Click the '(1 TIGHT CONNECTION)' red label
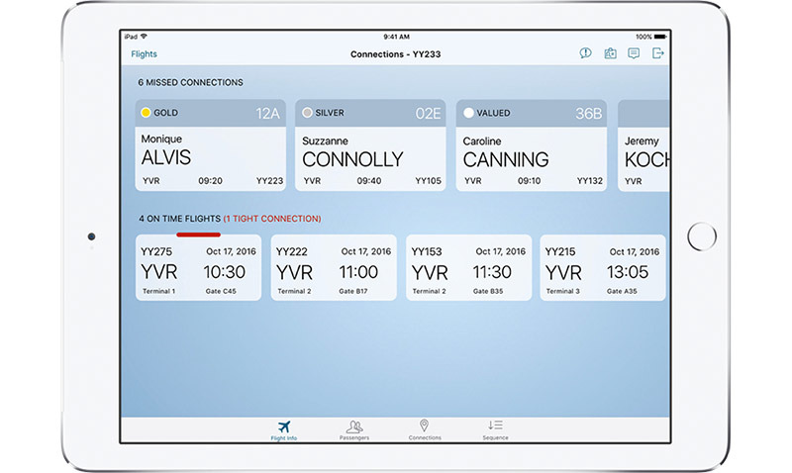 (x=272, y=219)
